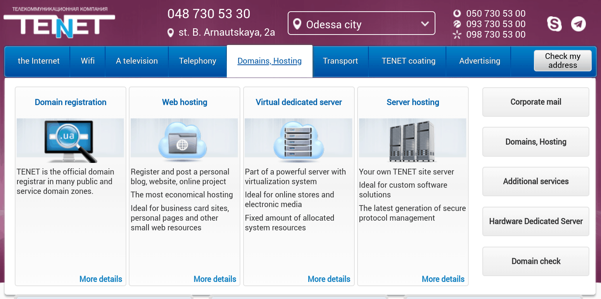
Task: Click the operator icon beside 050 730 53 00
Action: 457,14
